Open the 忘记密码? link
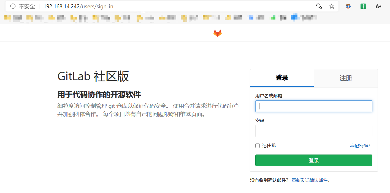Viewport: 390px width, 193px height. pyautogui.click(x=360, y=146)
